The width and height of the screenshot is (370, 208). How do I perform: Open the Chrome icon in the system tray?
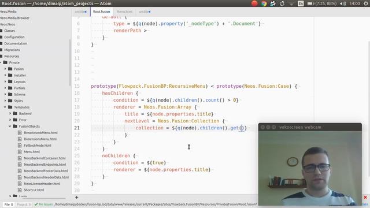coord(264,3)
